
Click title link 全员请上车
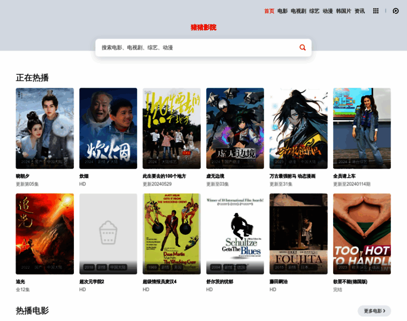344,176
